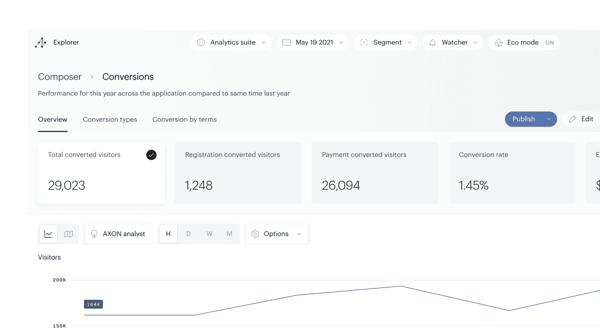The image size is (600, 333).
Task: Expand the Publish button dropdown arrow
Action: click(x=549, y=119)
